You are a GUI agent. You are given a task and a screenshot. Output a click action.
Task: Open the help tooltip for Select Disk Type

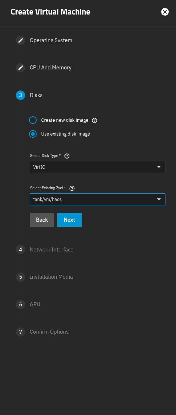(67, 156)
